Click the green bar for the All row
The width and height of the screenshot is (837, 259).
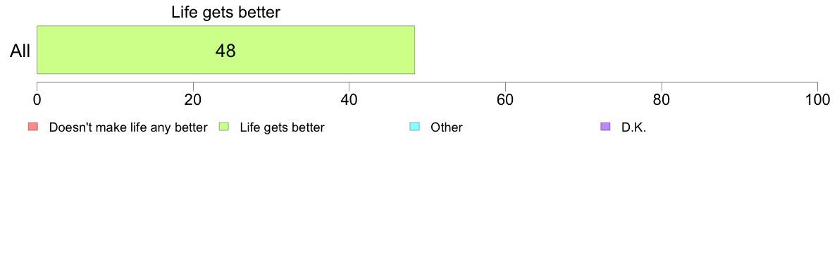(x=225, y=49)
